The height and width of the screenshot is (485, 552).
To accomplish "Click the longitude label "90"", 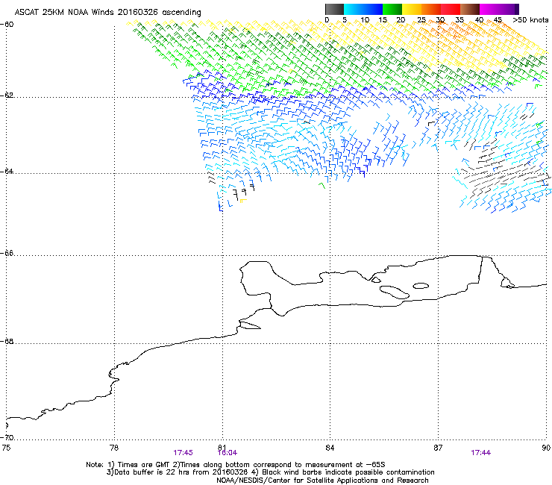I will 546,448.
